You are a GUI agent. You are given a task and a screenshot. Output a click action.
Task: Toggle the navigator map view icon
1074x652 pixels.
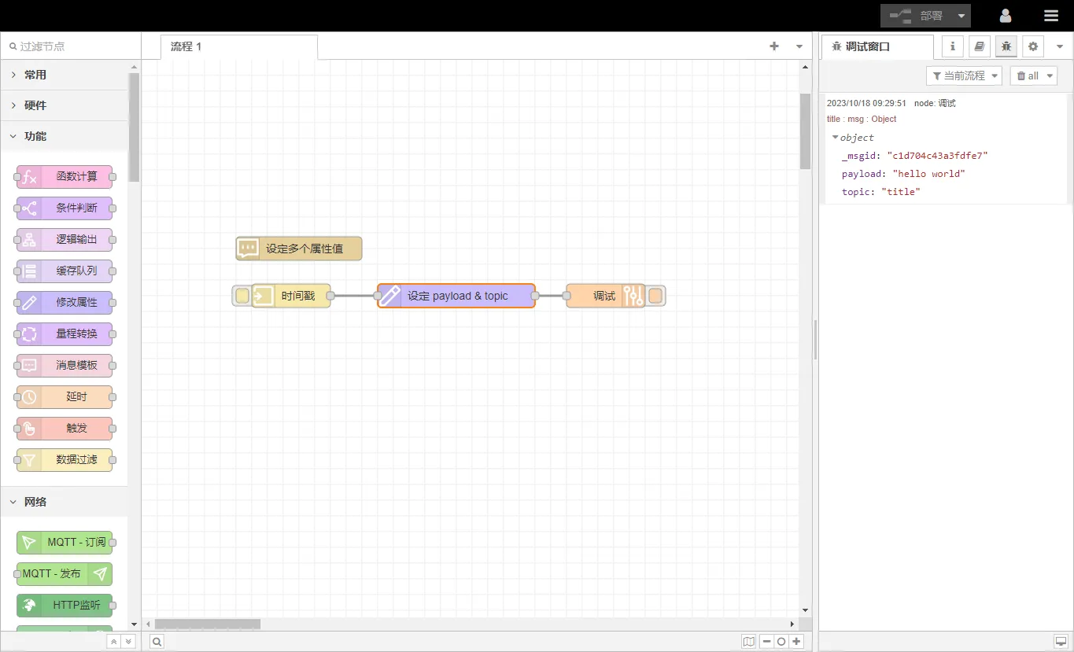tap(748, 642)
